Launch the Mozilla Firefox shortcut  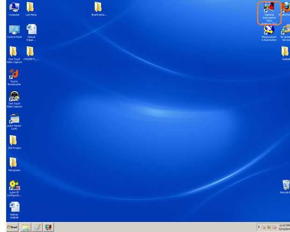point(286,9)
